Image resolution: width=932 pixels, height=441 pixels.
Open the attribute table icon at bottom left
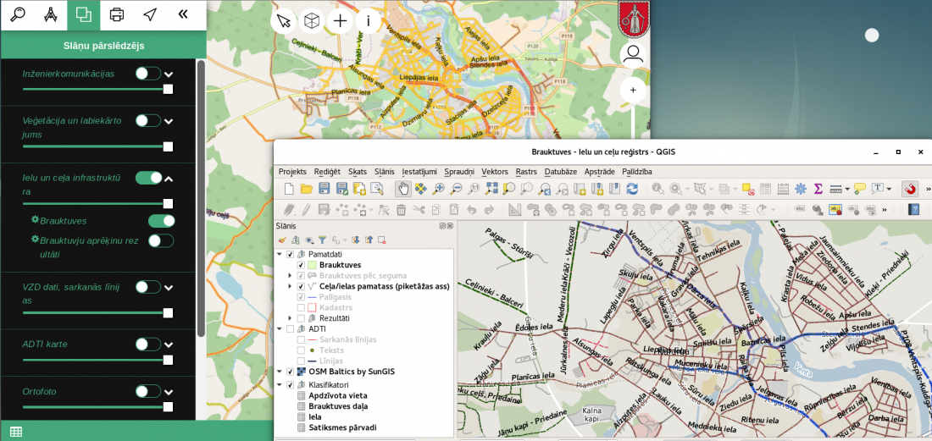(x=16, y=432)
